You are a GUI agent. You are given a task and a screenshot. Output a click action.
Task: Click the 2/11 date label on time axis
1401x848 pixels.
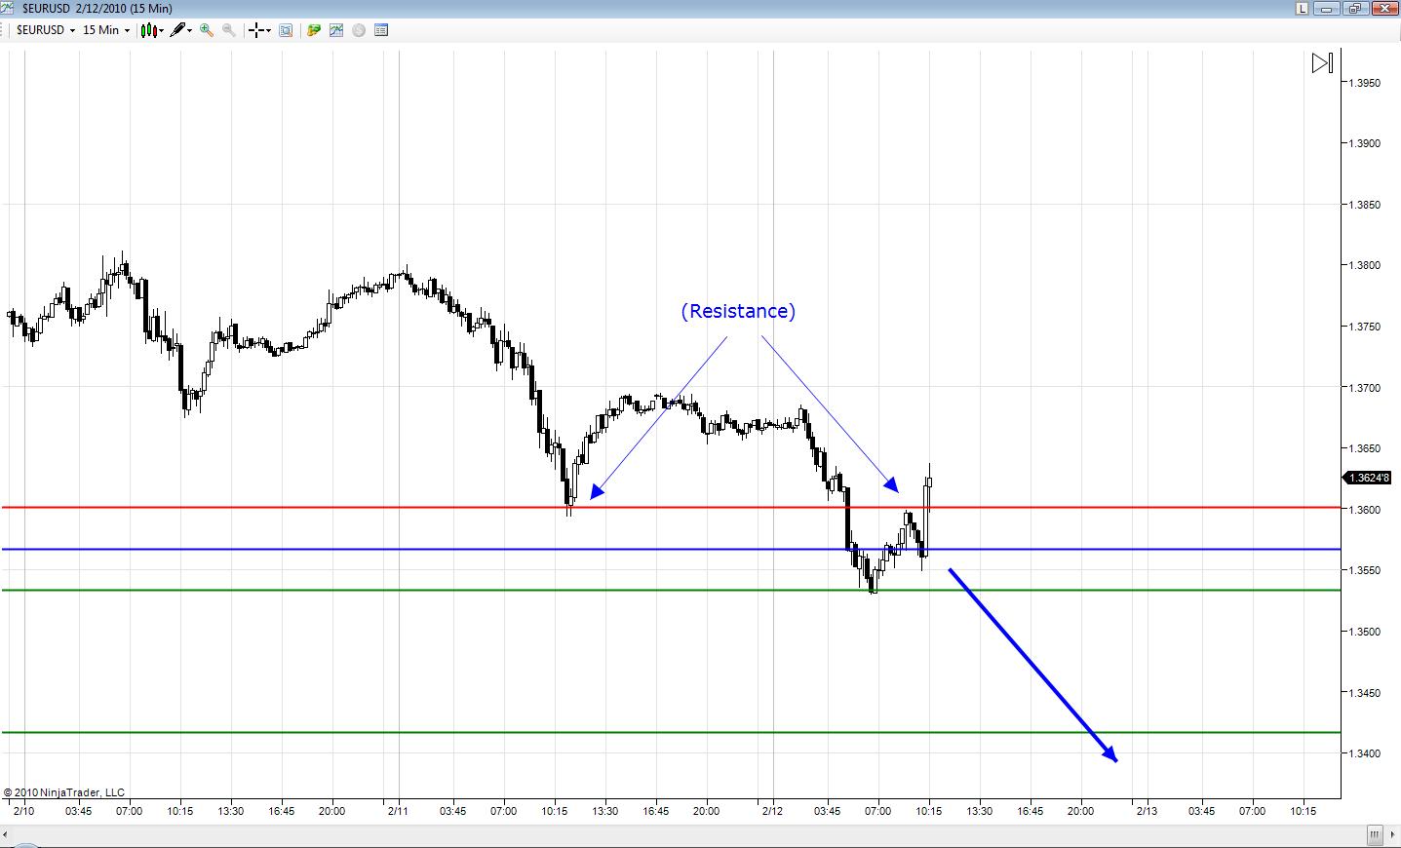click(398, 811)
